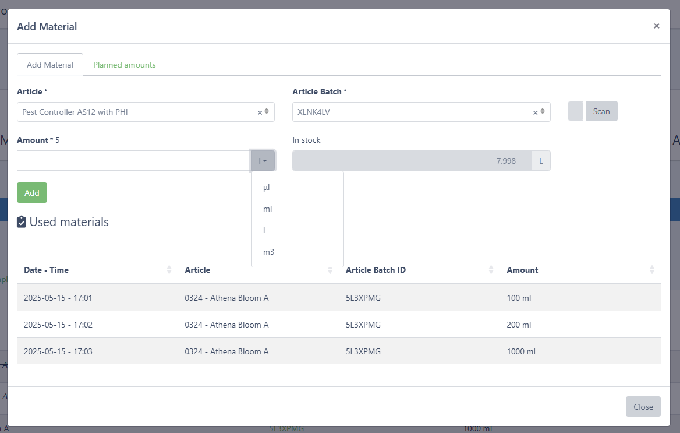Image resolution: width=680 pixels, height=433 pixels.
Task: Click the blank button left of Scan
Action: (x=575, y=111)
